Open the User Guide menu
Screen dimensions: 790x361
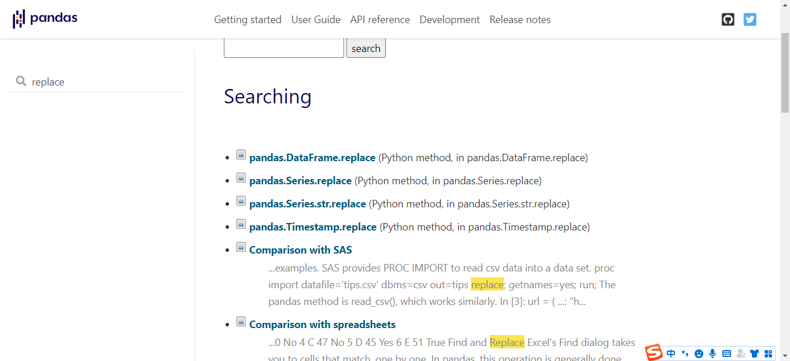click(x=316, y=19)
